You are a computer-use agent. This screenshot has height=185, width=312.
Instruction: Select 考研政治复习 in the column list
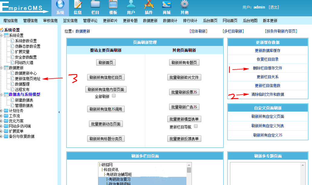point(120,179)
